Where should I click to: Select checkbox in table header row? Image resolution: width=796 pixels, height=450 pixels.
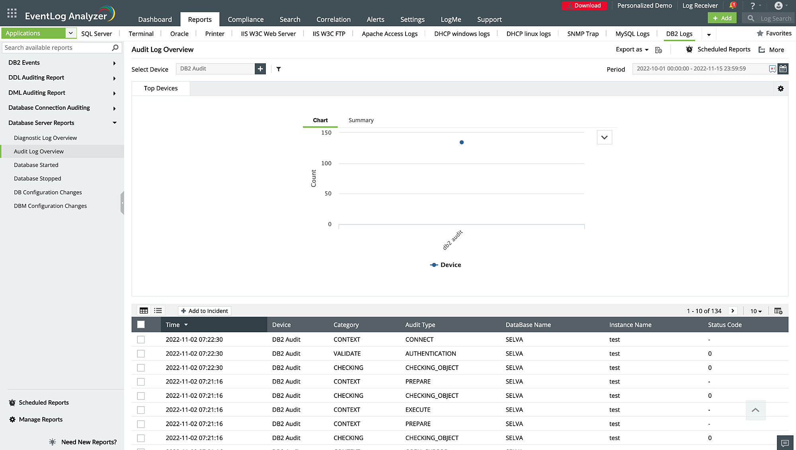140,325
